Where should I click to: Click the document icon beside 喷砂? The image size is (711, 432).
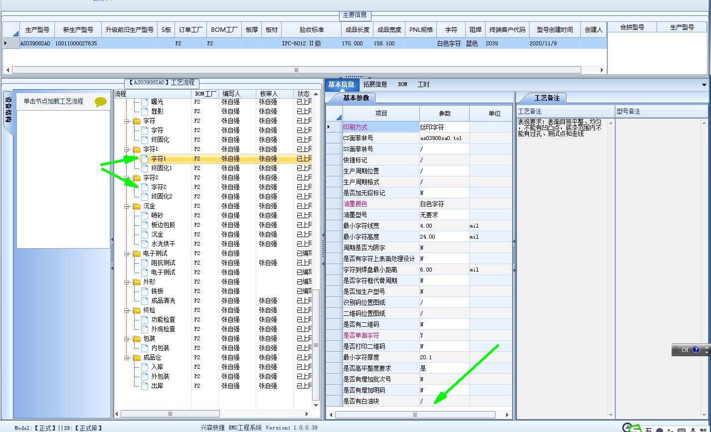(x=145, y=216)
